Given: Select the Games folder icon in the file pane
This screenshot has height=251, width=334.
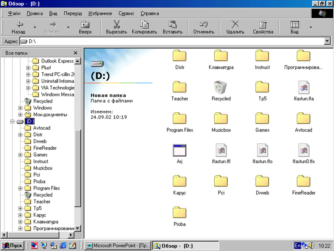Looking at the screenshot, I should pos(262,118).
